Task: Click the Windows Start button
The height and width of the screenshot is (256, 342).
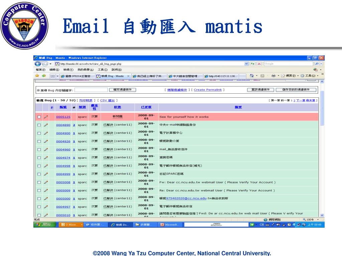Action: pos(45,225)
